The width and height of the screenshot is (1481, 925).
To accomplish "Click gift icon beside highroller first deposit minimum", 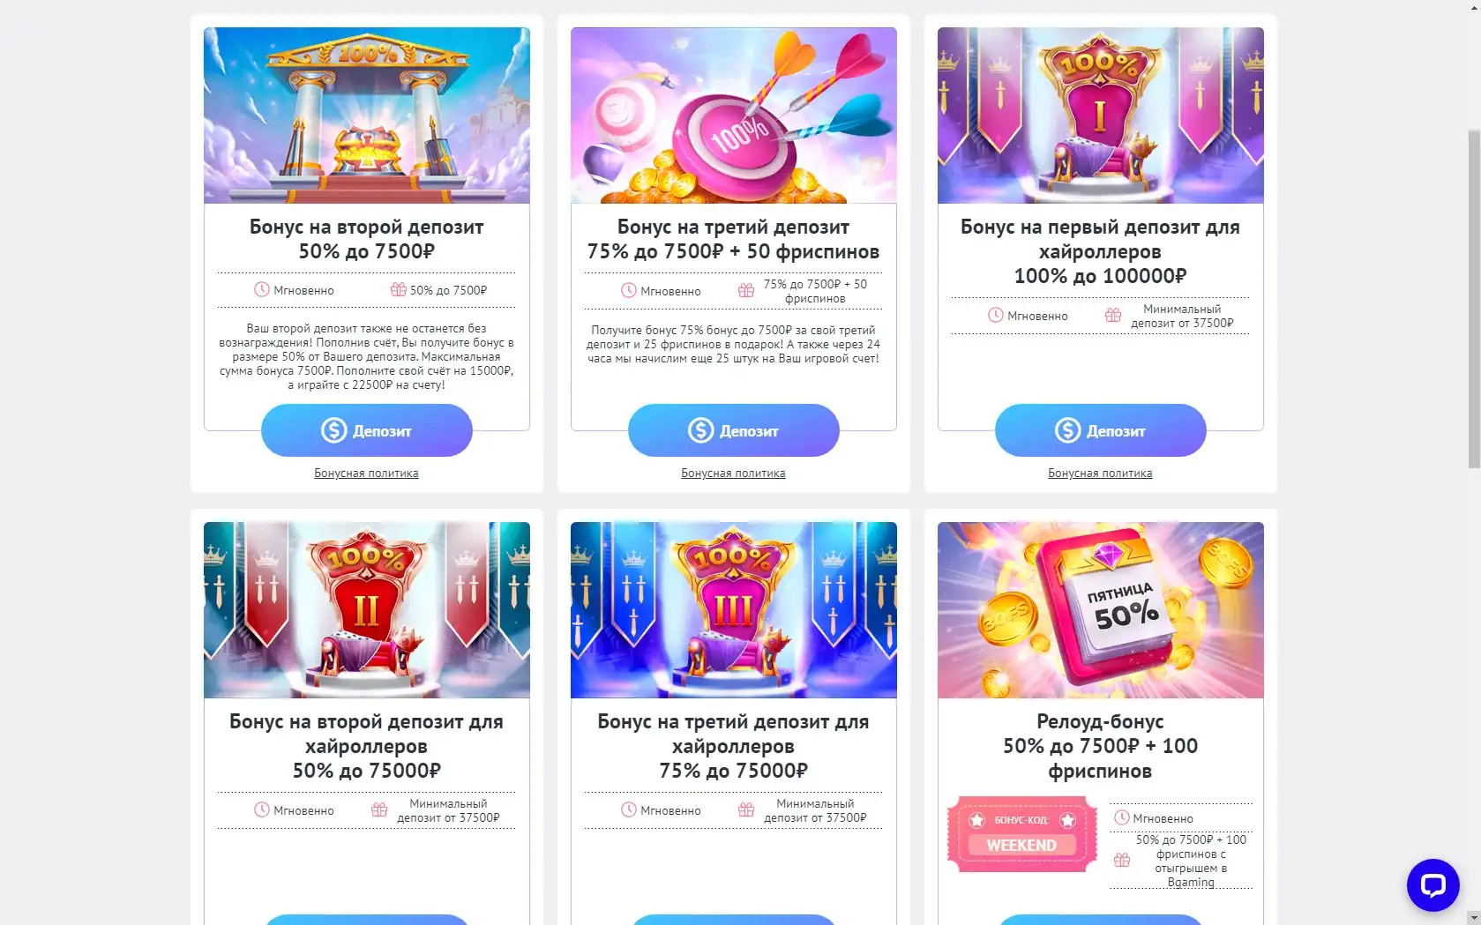I will (1113, 315).
